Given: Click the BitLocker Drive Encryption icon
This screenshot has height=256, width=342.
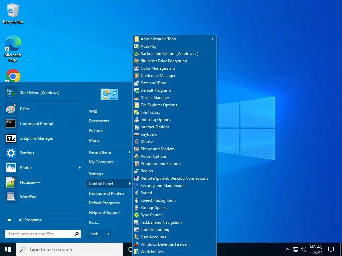Looking at the screenshot, I should point(137,61).
